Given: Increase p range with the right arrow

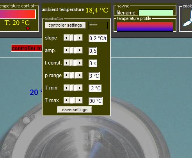Looking at the screenshot, I should 79,75.
